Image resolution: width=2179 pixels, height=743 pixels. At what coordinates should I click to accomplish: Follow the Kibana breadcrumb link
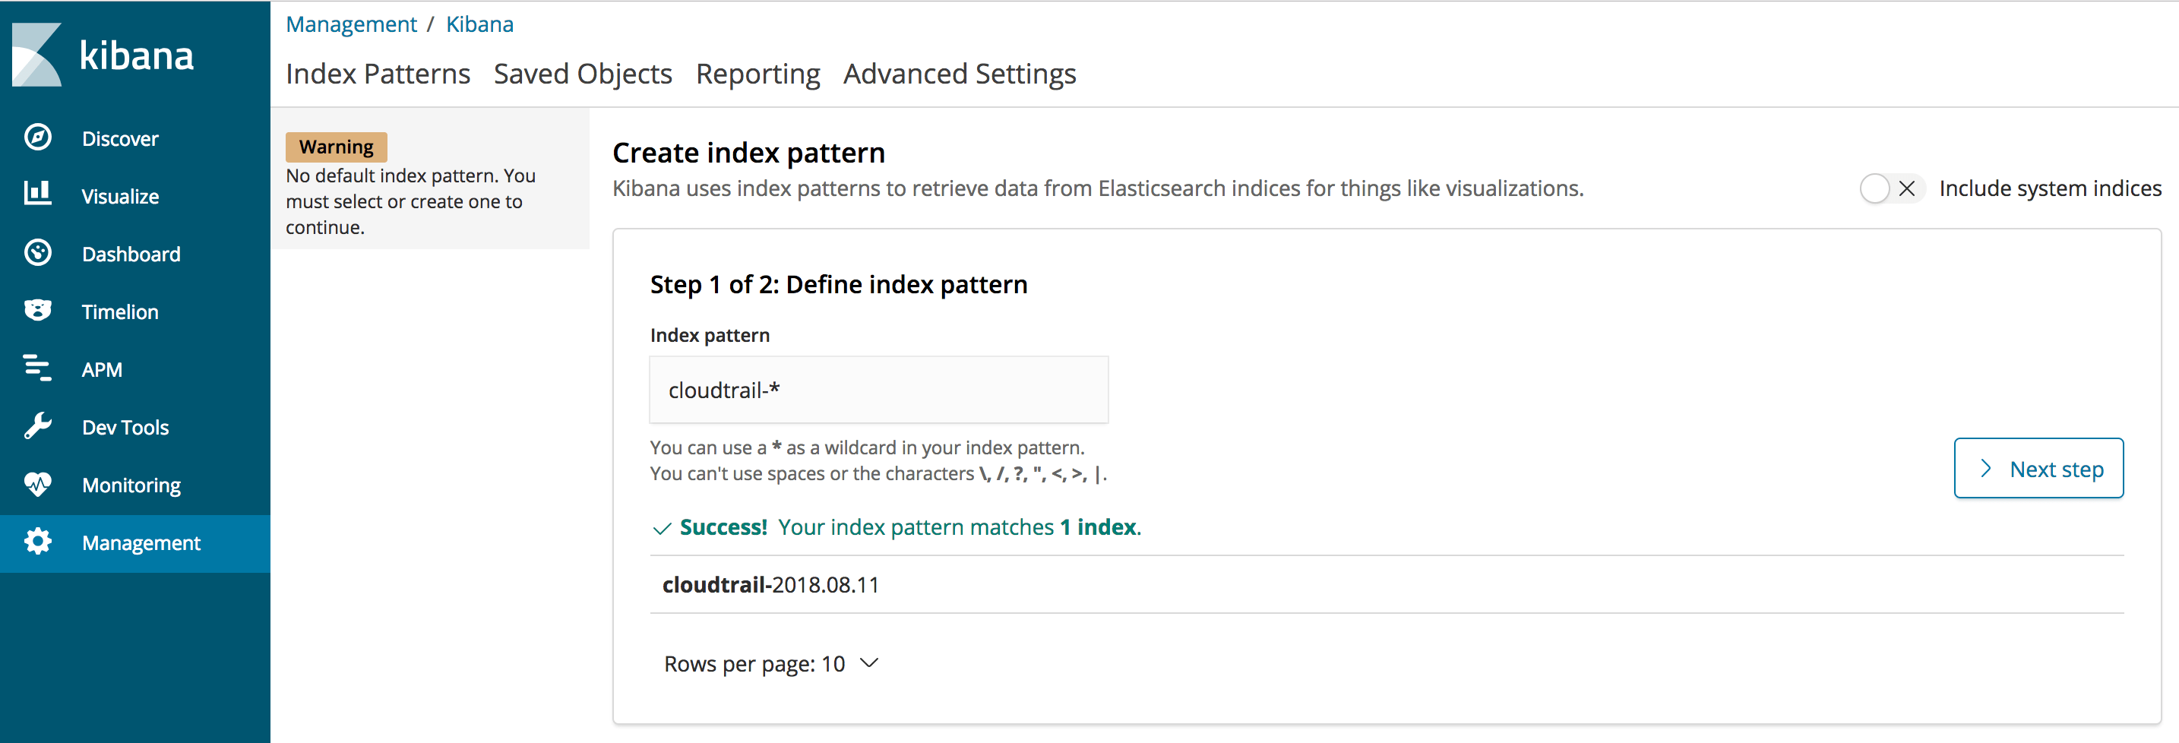click(479, 24)
